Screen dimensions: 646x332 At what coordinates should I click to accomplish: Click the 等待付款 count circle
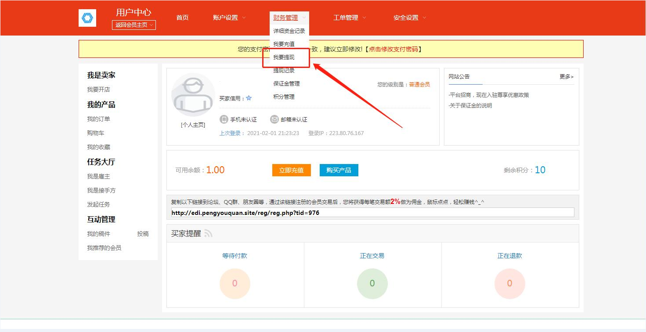point(235,283)
